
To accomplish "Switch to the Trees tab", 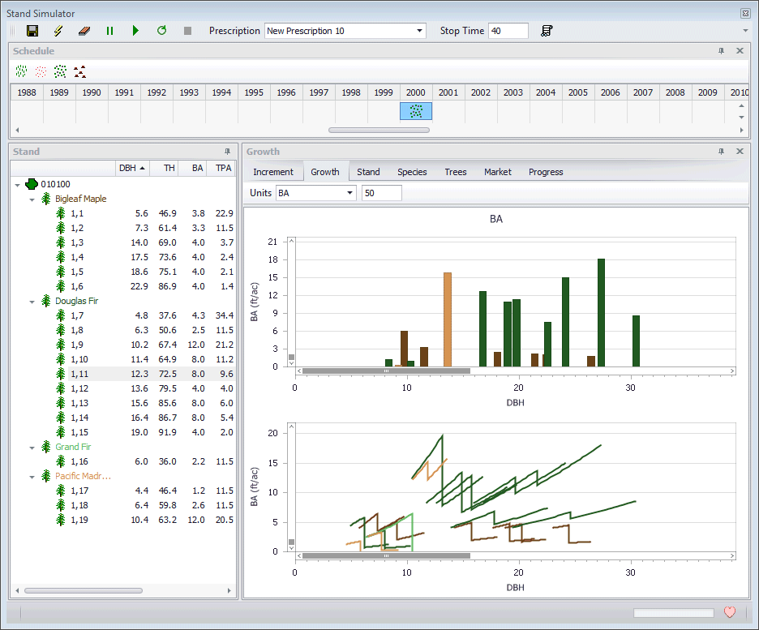I will (x=456, y=172).
